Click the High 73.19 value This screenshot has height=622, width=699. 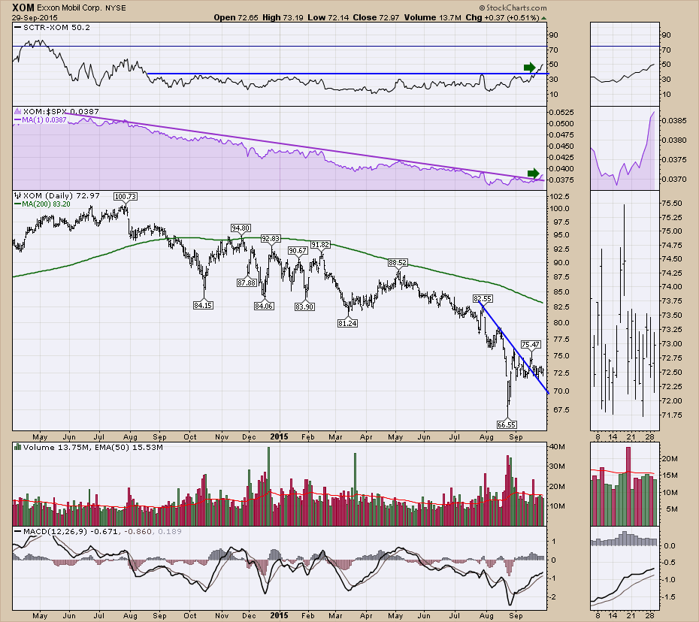[283, 17]
